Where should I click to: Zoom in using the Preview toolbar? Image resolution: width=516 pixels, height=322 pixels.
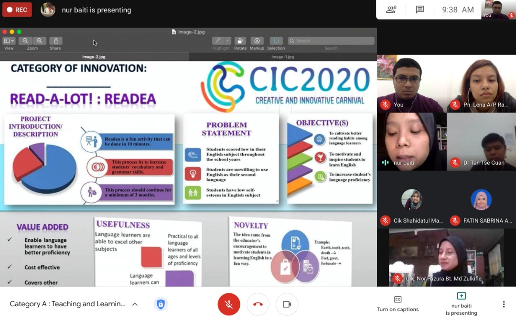(x=39, y=41)
